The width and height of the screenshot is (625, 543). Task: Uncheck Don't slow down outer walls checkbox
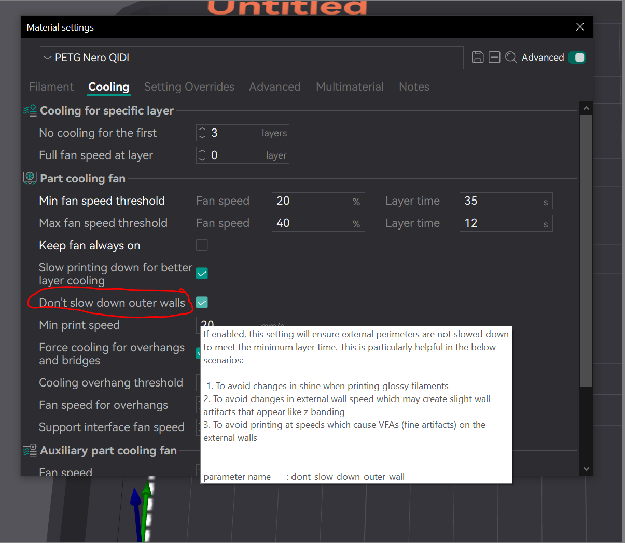coord(202,303)
